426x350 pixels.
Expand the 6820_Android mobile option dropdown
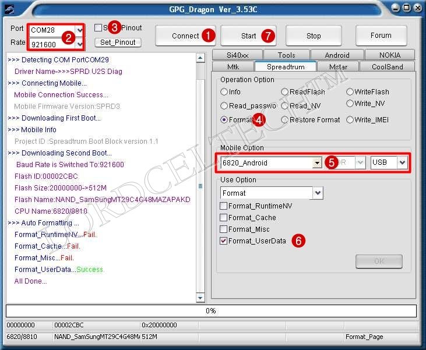pos(317,163)
